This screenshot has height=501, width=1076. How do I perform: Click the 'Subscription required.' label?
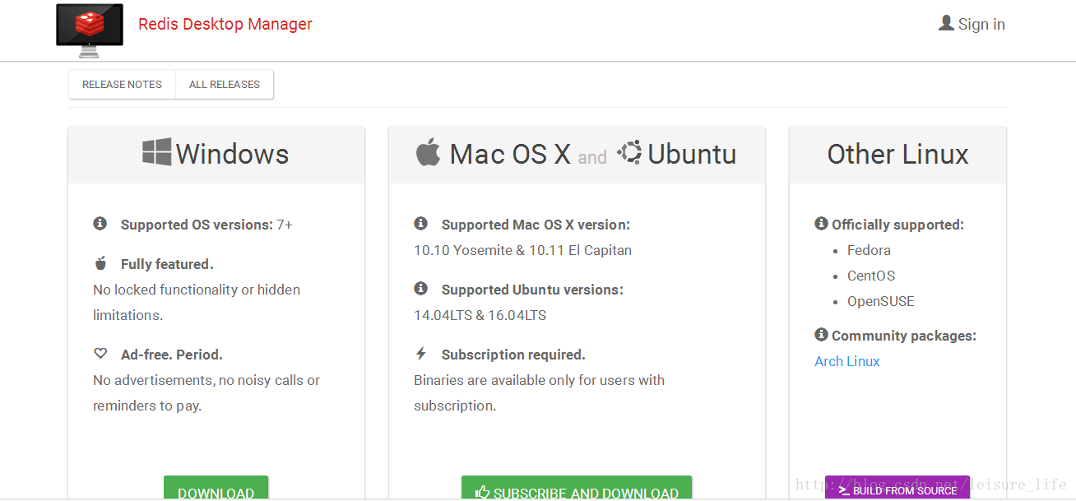[x=513, y=355]
